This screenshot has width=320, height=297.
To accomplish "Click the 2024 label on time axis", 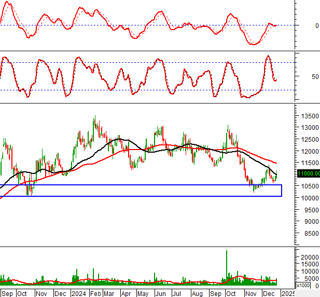I will point(79,293).
